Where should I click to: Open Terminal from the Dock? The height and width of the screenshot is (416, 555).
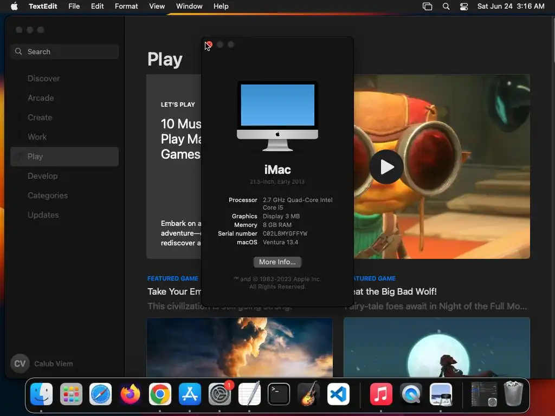[x=279, y=394]
